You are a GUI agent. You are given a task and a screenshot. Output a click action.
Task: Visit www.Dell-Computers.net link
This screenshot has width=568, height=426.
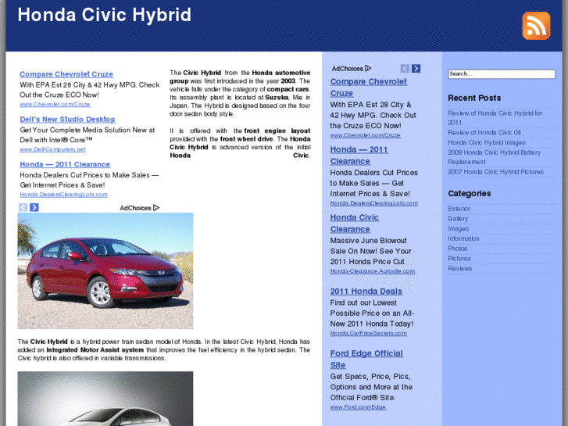tap(53, 149)
